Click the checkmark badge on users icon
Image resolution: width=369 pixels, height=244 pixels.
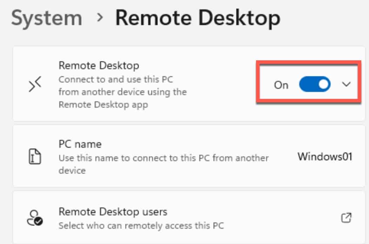(x=39, y=221)
